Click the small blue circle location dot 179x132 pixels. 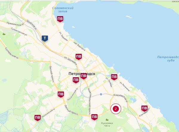[x=101, y=94]
